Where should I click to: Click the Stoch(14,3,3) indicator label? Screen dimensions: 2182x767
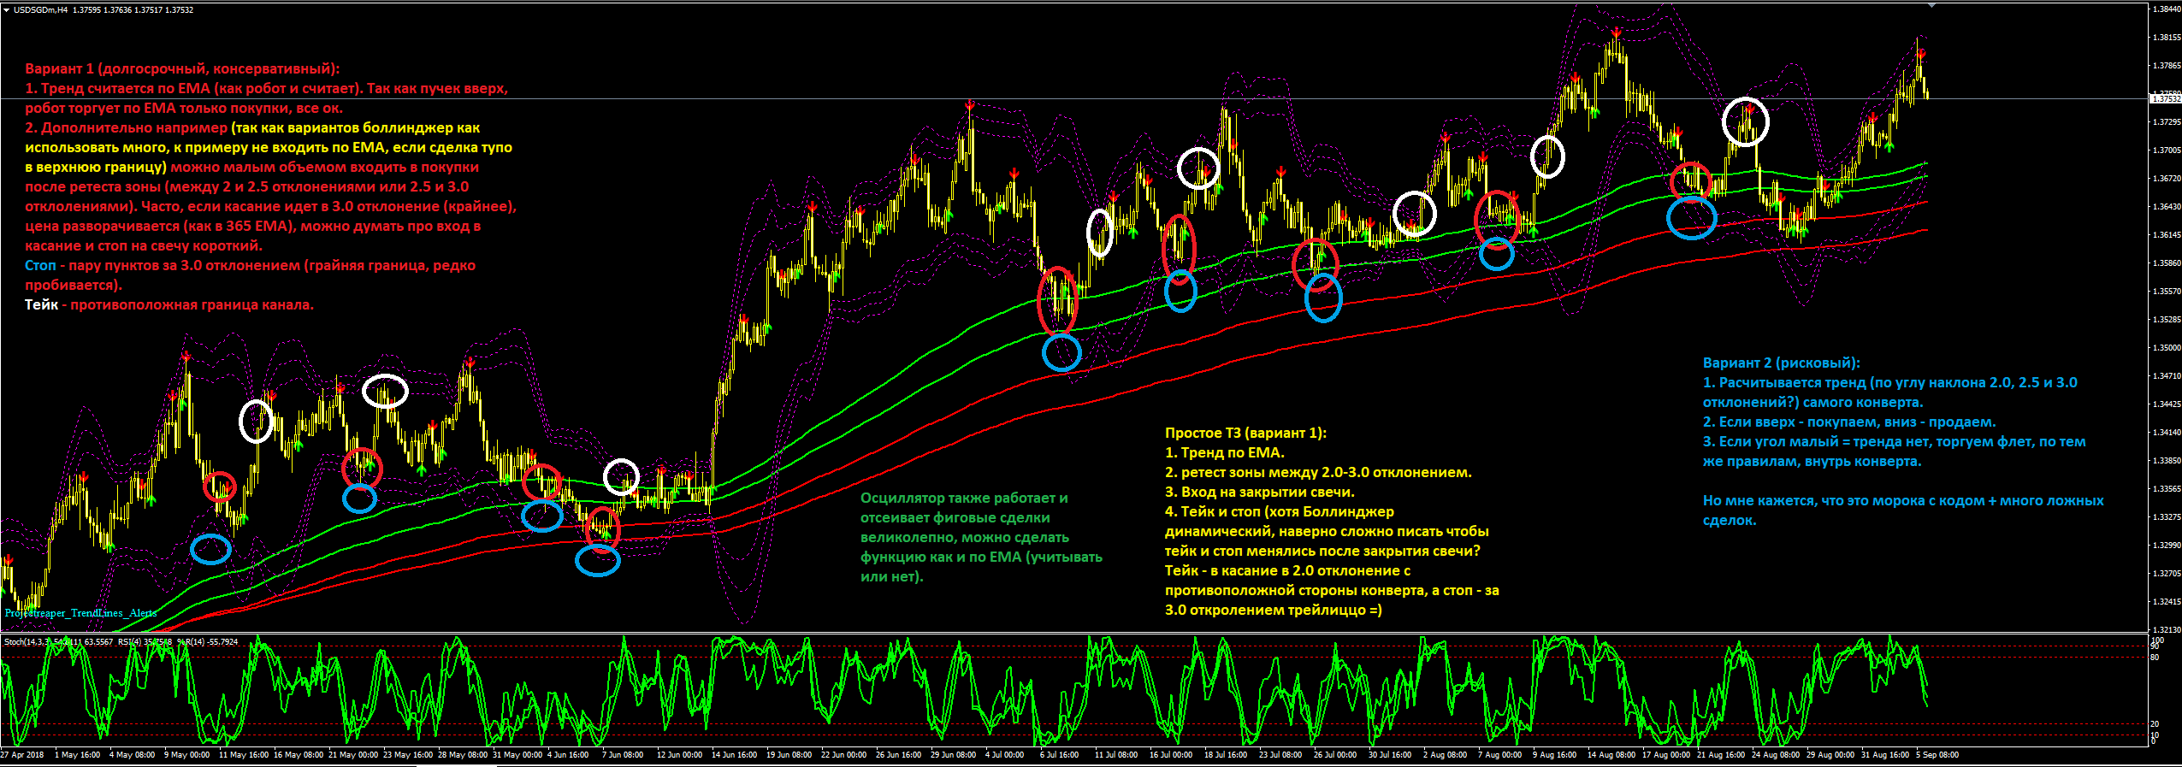28,641
